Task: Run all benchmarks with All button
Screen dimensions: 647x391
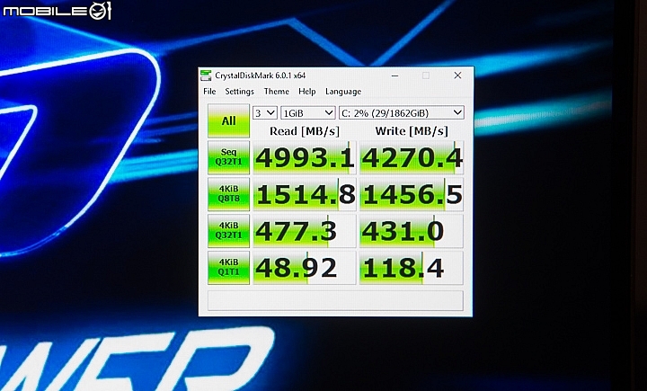Action: 228,120
